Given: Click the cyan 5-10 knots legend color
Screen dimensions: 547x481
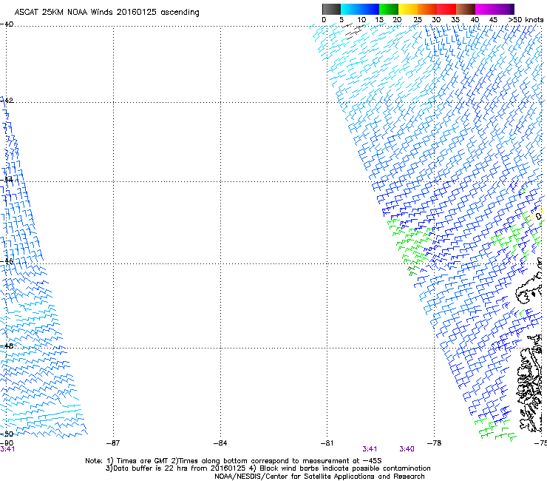Looking at the screenshot, I should coord(350,9).
